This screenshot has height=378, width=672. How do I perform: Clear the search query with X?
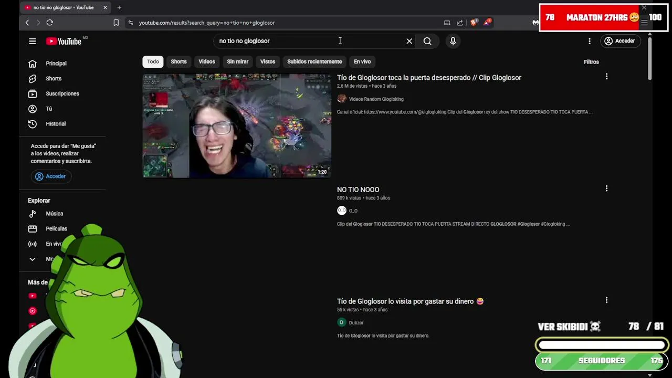[x=409, y=41]
